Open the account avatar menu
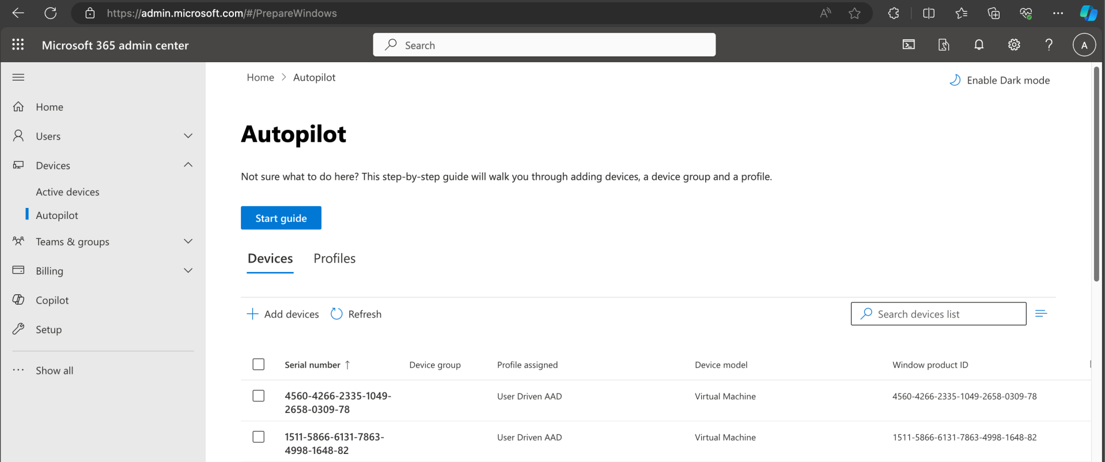The image size is (1105, 462). 1084,45
